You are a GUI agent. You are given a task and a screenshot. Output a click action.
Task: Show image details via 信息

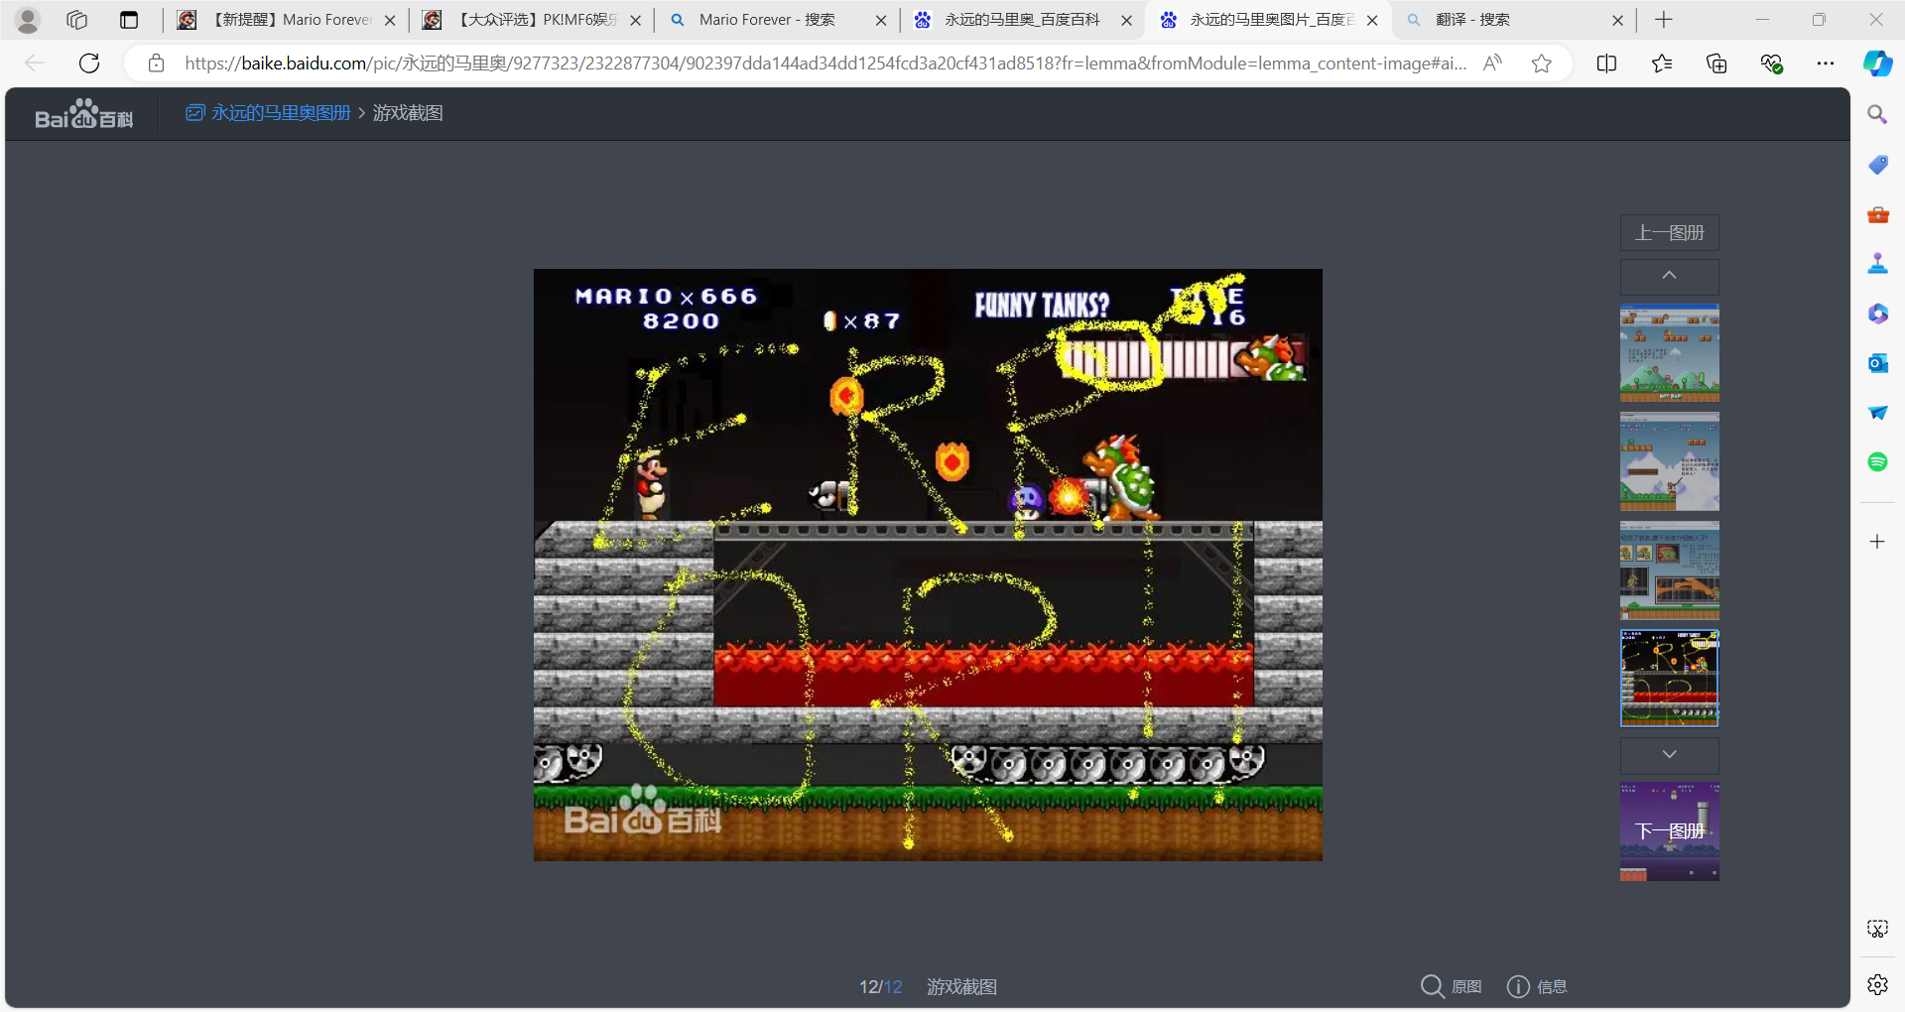click(x=1537, y=986)
